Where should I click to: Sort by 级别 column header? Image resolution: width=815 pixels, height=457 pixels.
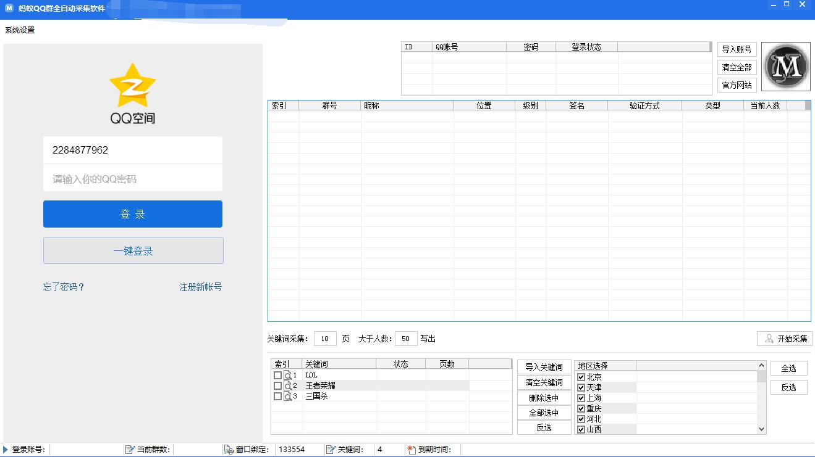pyautogui.click(x=531, y=105)
